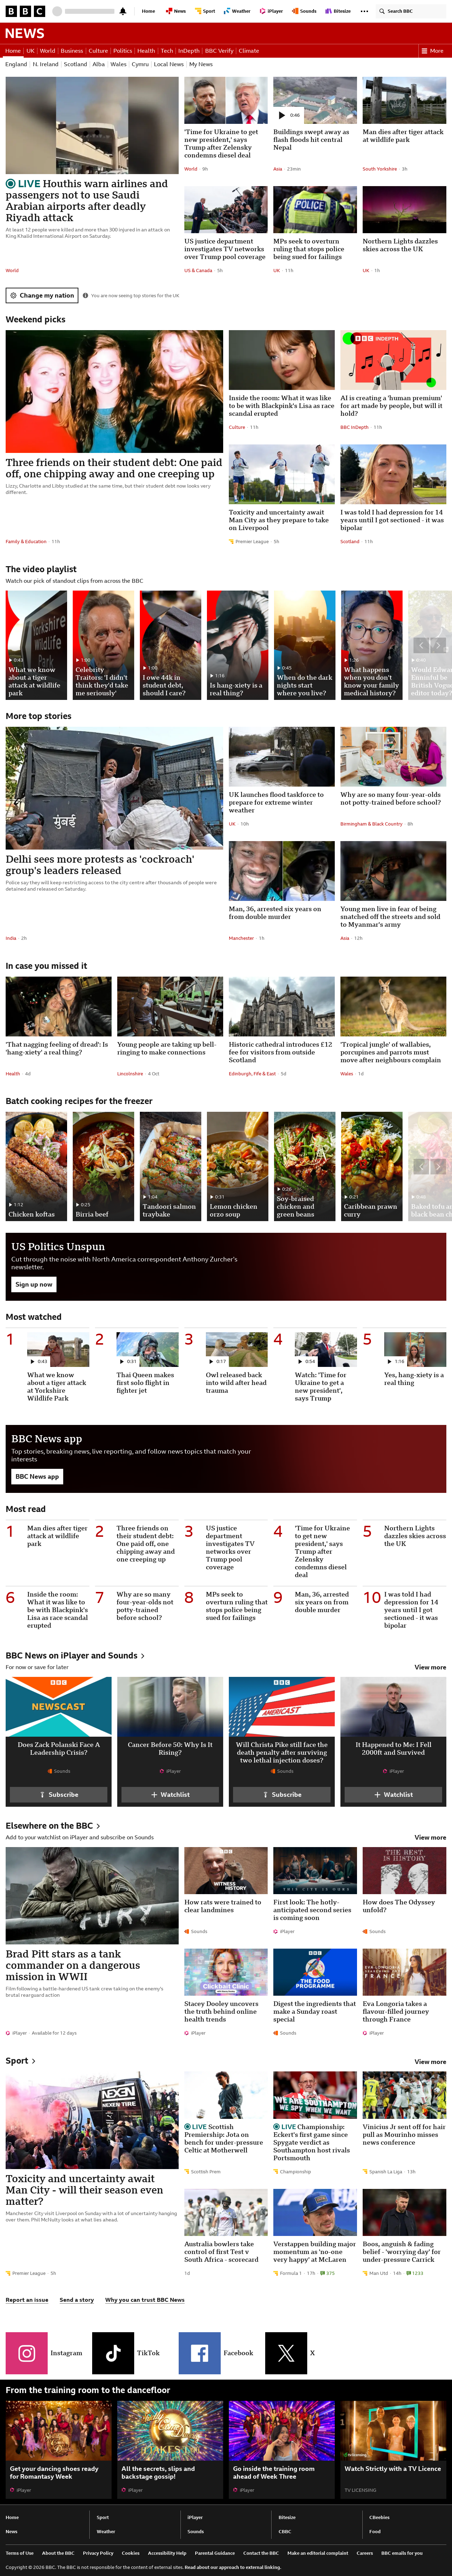Screen dimensions: 452x2576
Task: Open notifications bell icon
Action: coord(123,11)
